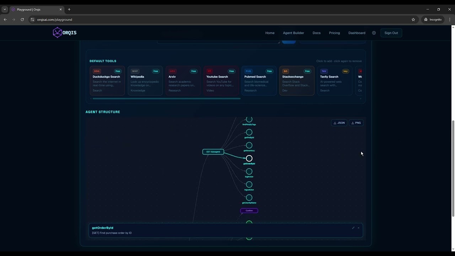This screenshot has width=455, height=256.
Task: Select the getOrderById node circle
Action: pos(249,158)
